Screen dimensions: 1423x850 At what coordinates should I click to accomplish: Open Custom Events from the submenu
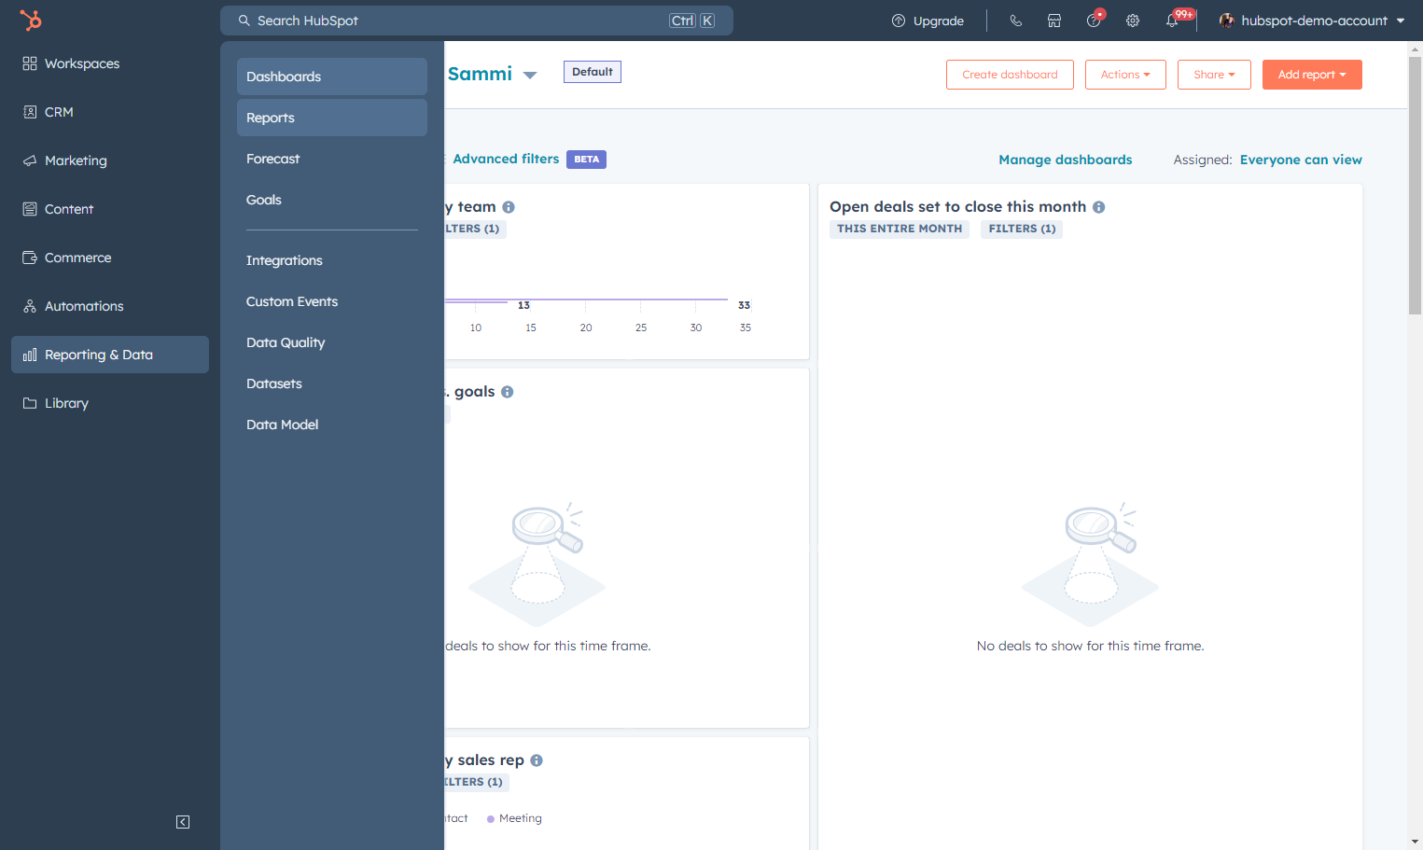coord(332,301)
